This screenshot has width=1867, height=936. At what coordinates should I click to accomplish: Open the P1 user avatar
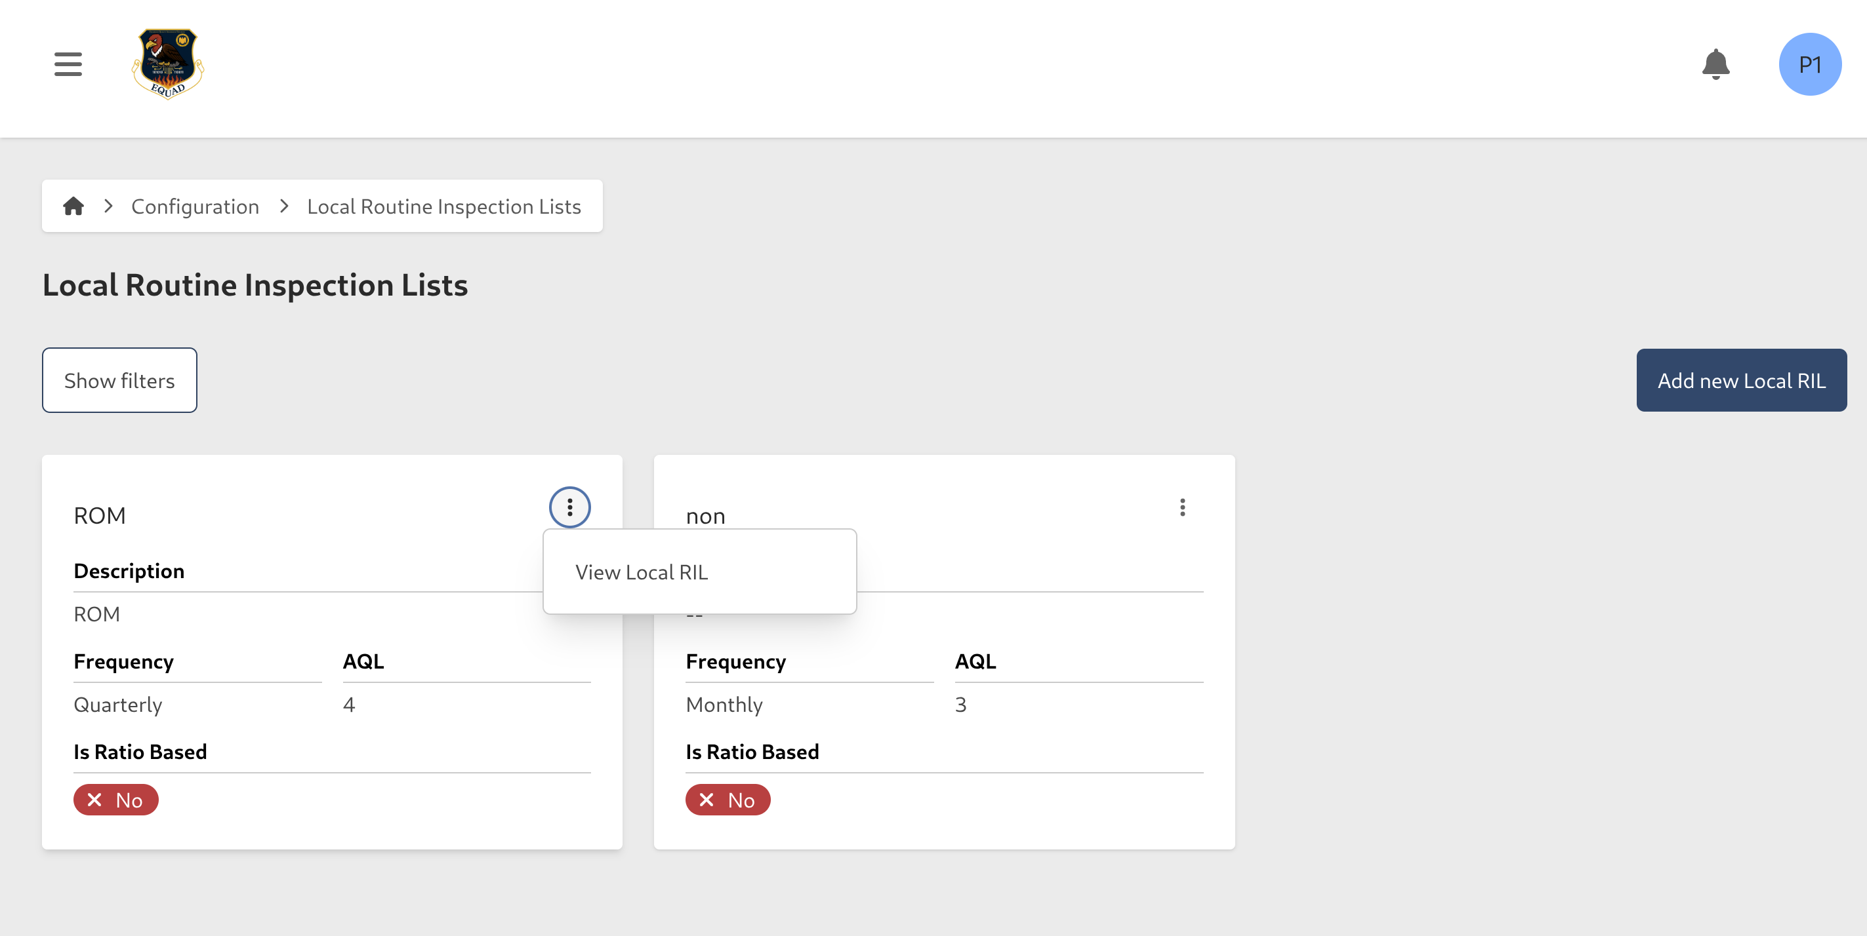[1810, 64]
